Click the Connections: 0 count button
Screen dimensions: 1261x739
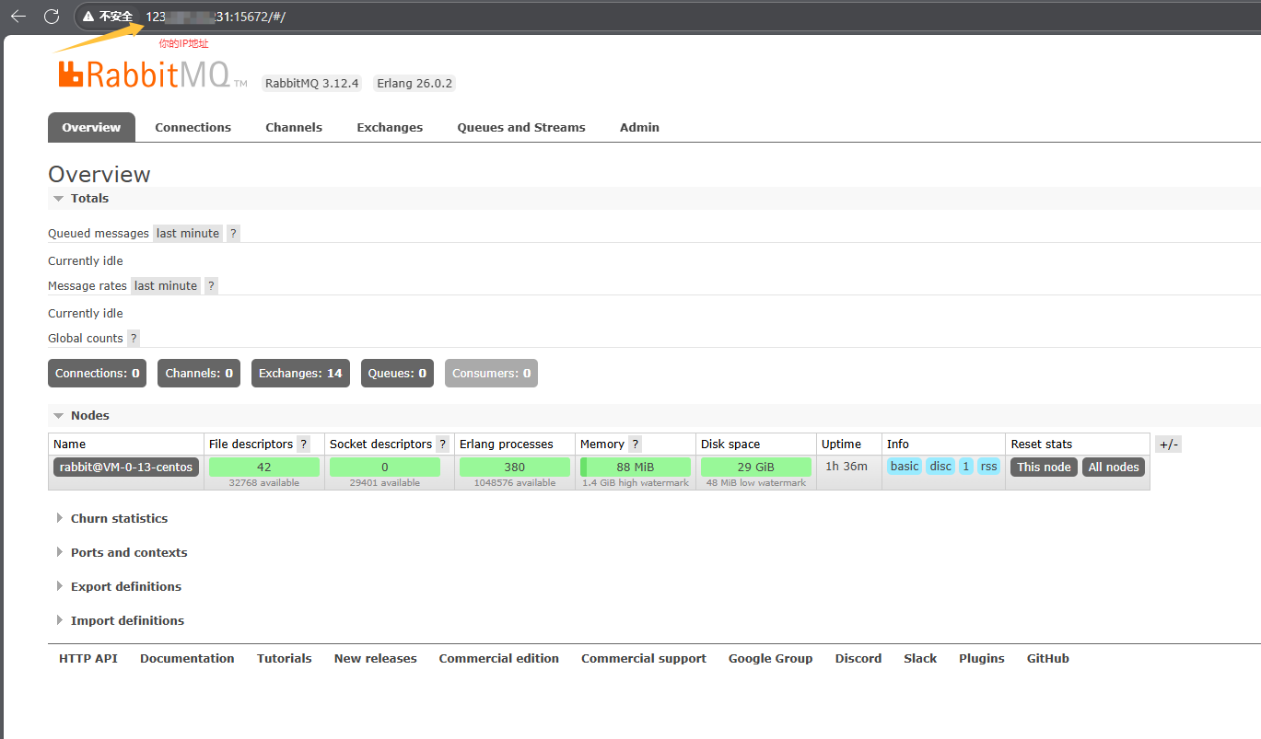(x=97, y=373)
